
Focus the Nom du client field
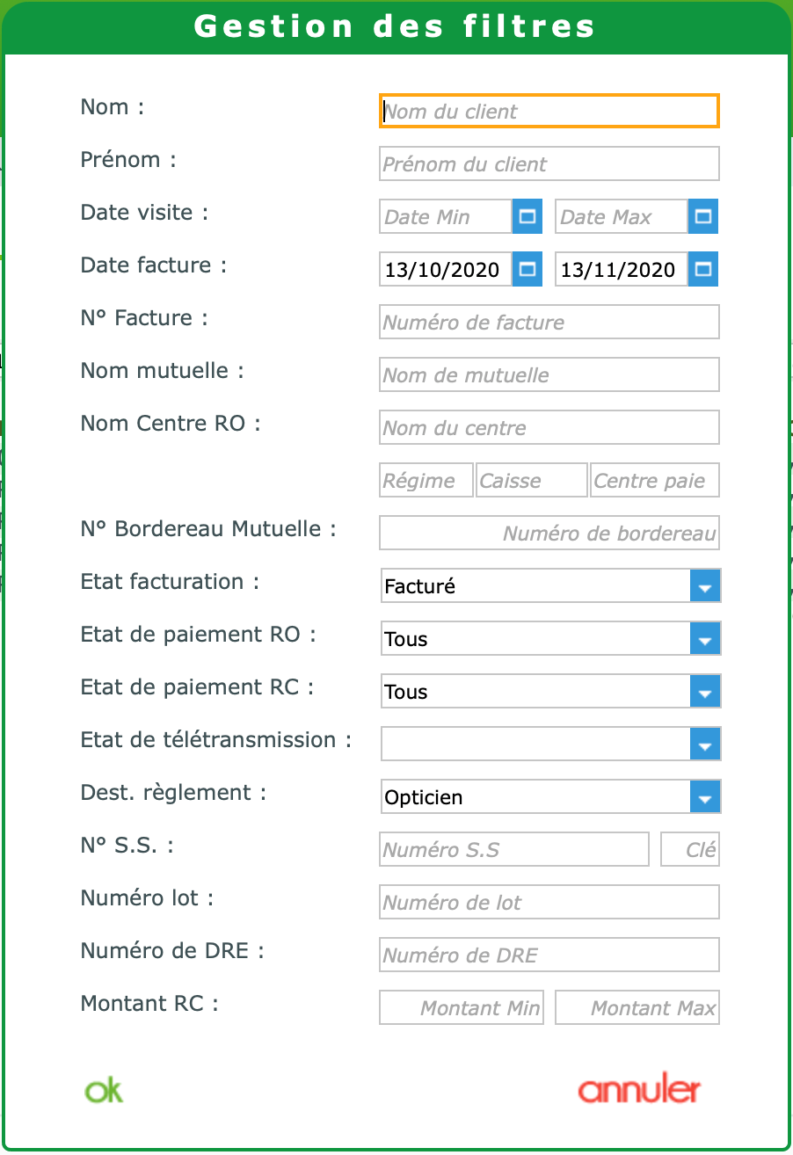(549, 111)
